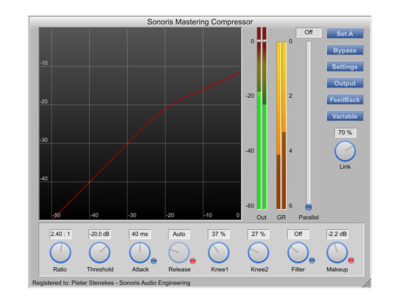The height and width of the screenshot is (302, 402).
Task: Click the Registered to Pieter Stenekes text
Action: 111,283
